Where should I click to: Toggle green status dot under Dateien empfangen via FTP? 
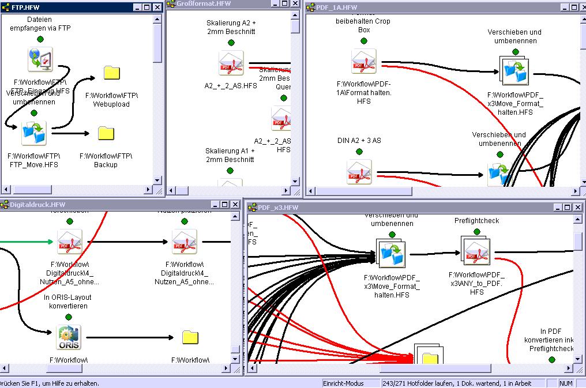point(40,39)
